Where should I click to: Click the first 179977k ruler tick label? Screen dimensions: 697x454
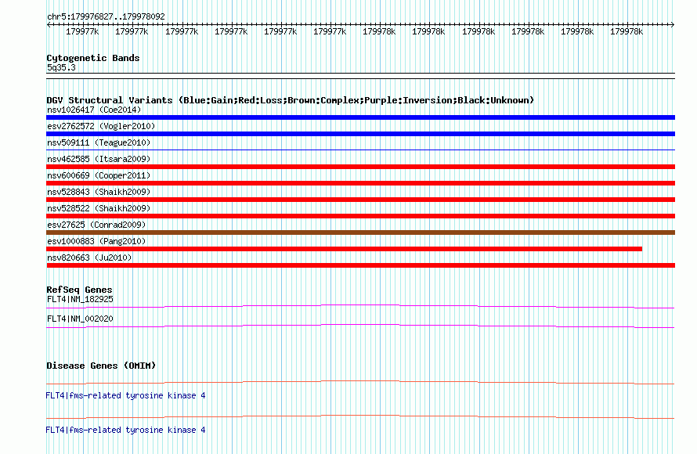tap(82, 31)
